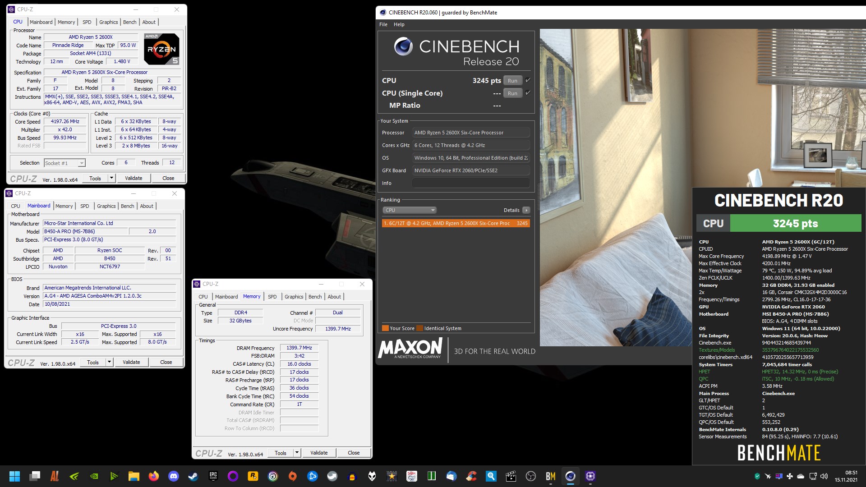The height and width of the screenshot is (487, 866).
Task: Open the Socket #1 selection dropdown
Action: pyautogui.click(x=64, y=163)
